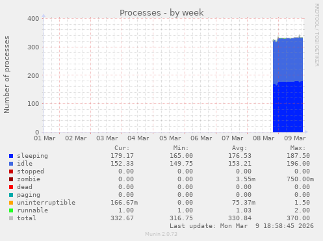Select sleeping maximum value 187.50

[x=298, y=156]
